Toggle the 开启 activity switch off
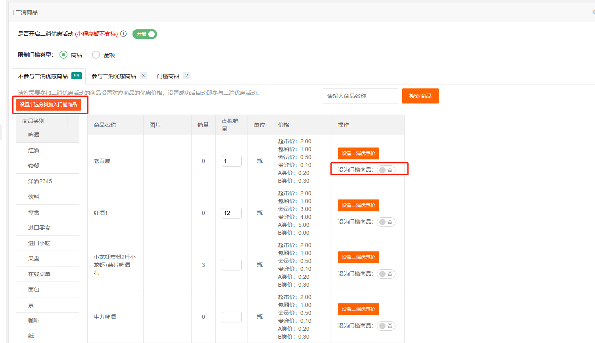Image resolution: width=595 pixels, height=343 pixels. 145,34
